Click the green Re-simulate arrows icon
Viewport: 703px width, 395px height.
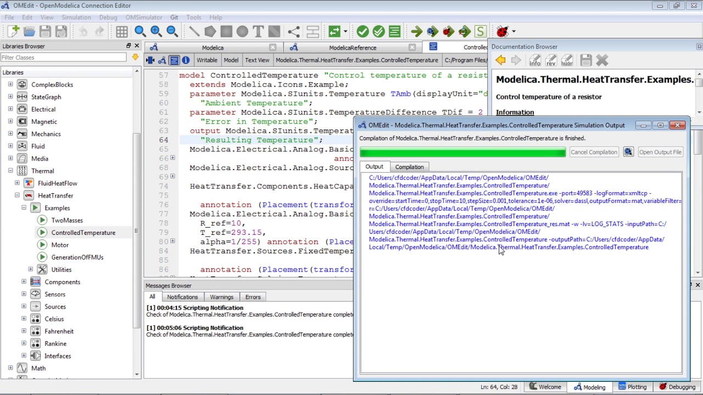[334, 31]
